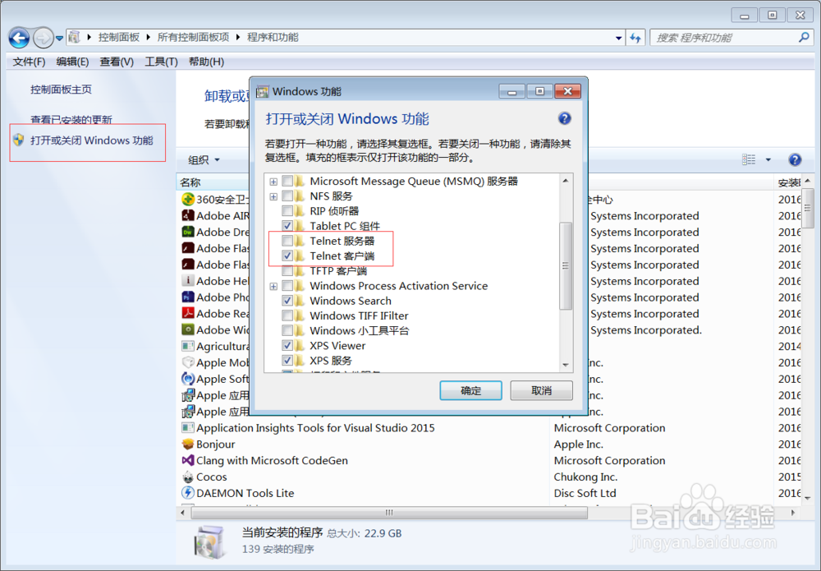The image size is (821, 571).
Task: Select Application Insights Tools icon
Action: point(187,427)
